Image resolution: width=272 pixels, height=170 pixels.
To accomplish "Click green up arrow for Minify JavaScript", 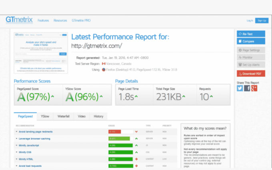I will pos(136,145).
